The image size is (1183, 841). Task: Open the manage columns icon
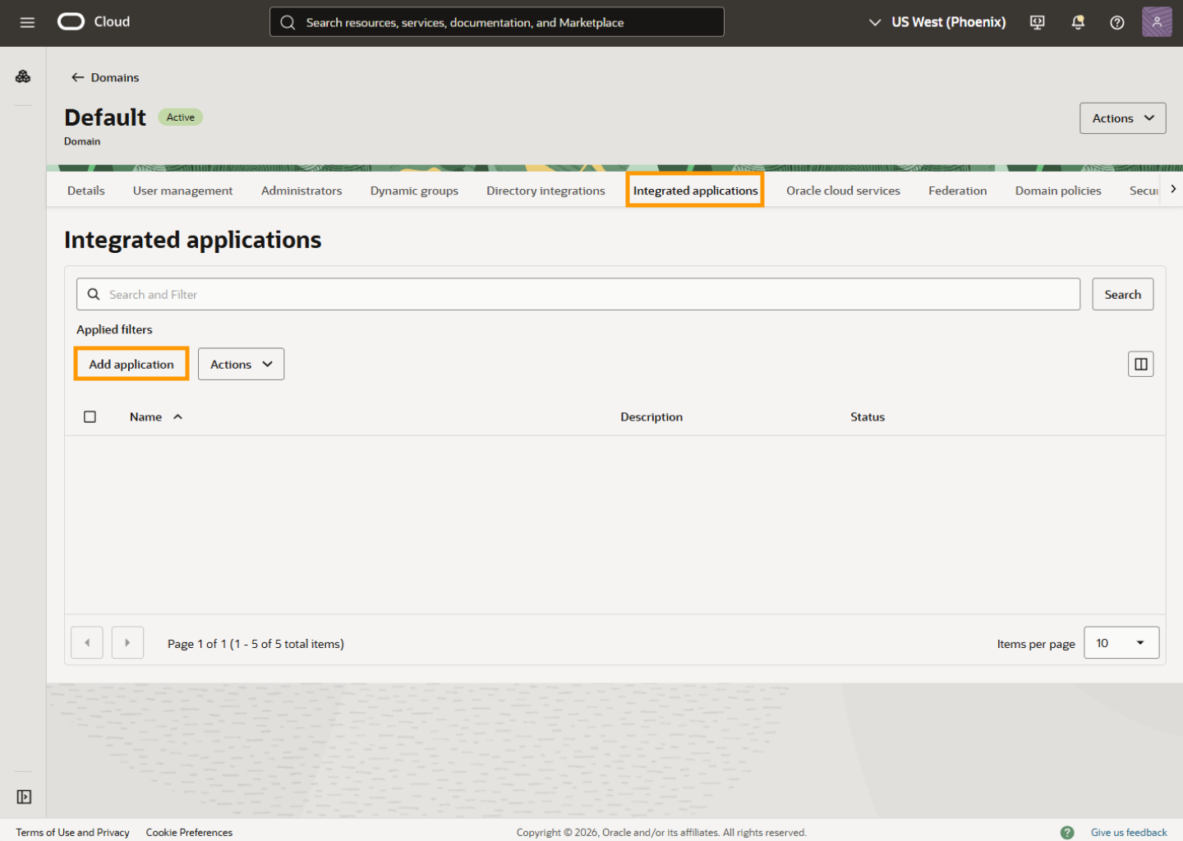pyautogui.click(x=1141, y=364)
